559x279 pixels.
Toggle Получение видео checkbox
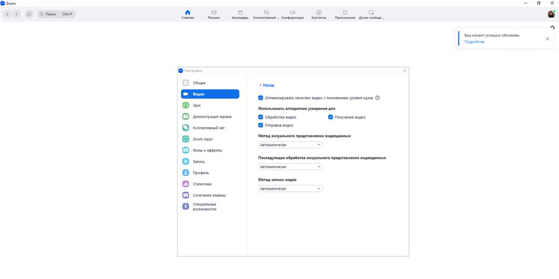pyautogui.click(x=330, y=117)
